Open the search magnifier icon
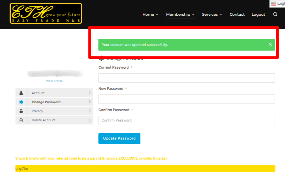Viewport: 285px width, 182px height. pyautogui.click(x=275, y=14)
